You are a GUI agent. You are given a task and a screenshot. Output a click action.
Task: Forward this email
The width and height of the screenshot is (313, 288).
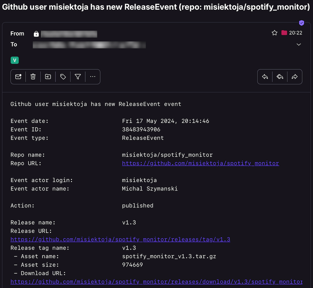pyautogui.click(x=295, y=77)
